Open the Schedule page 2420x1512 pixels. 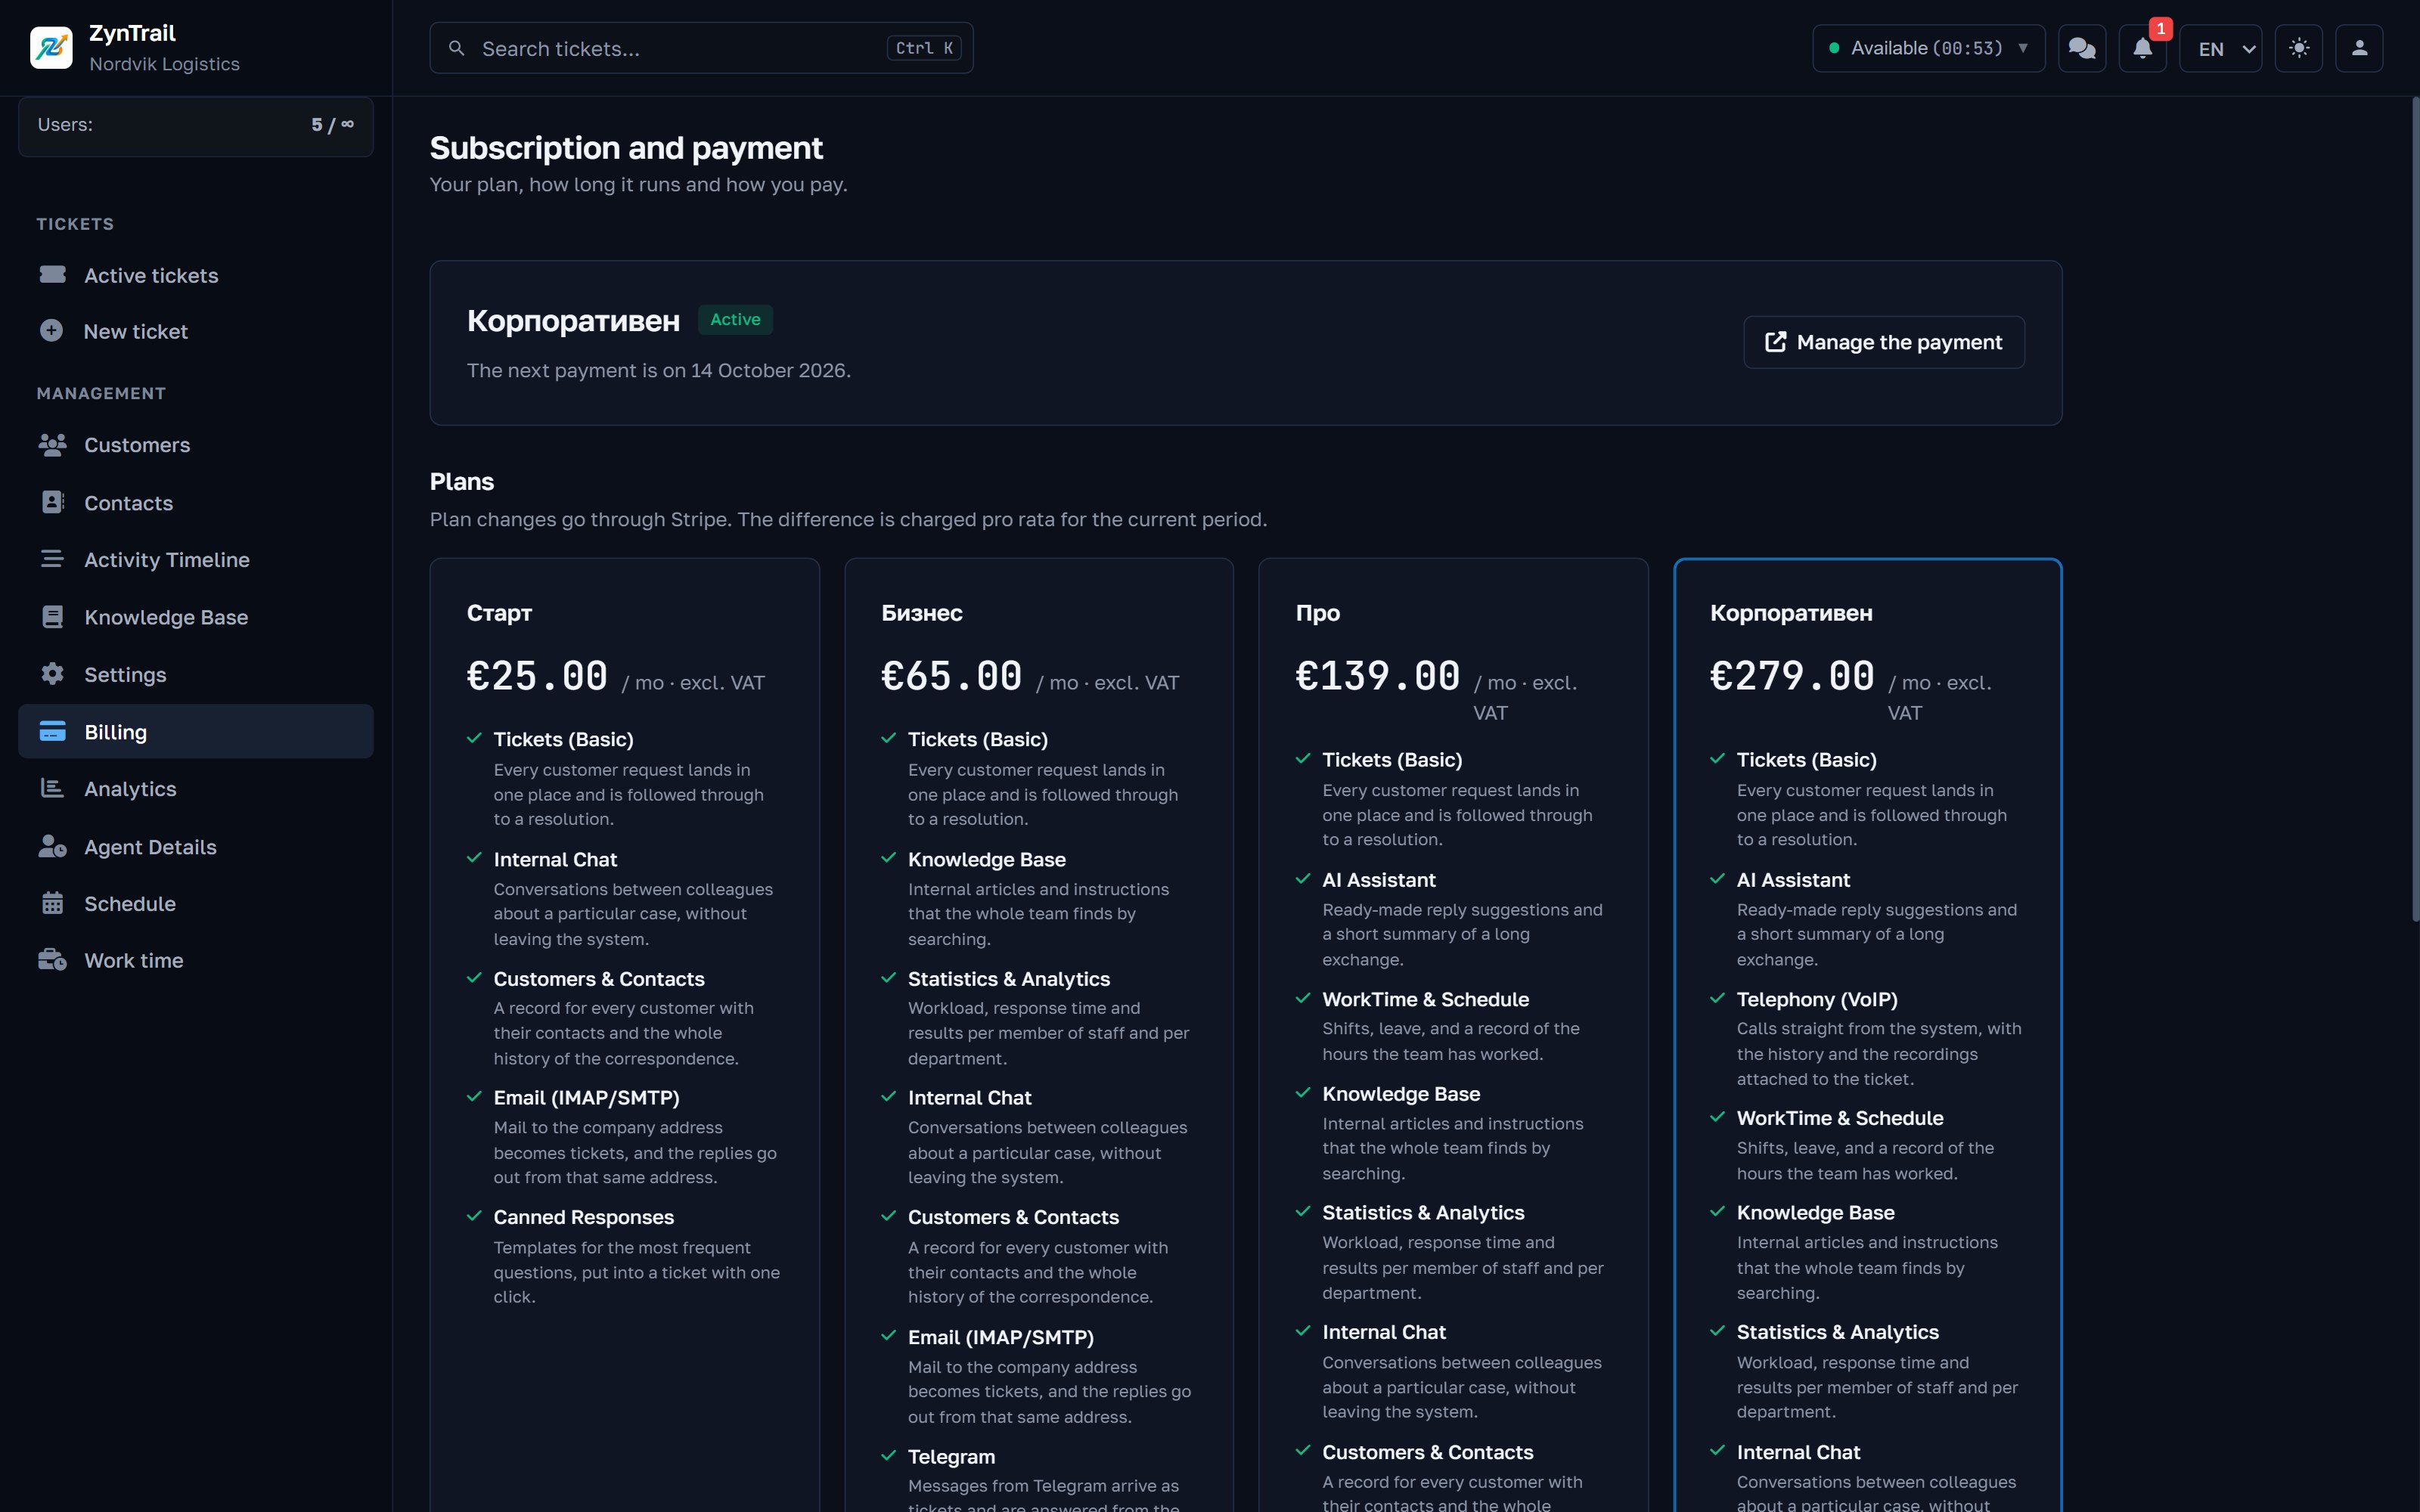click(x=196, y=904)
